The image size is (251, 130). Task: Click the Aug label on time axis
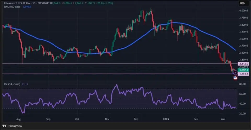[x=18, y=118]
